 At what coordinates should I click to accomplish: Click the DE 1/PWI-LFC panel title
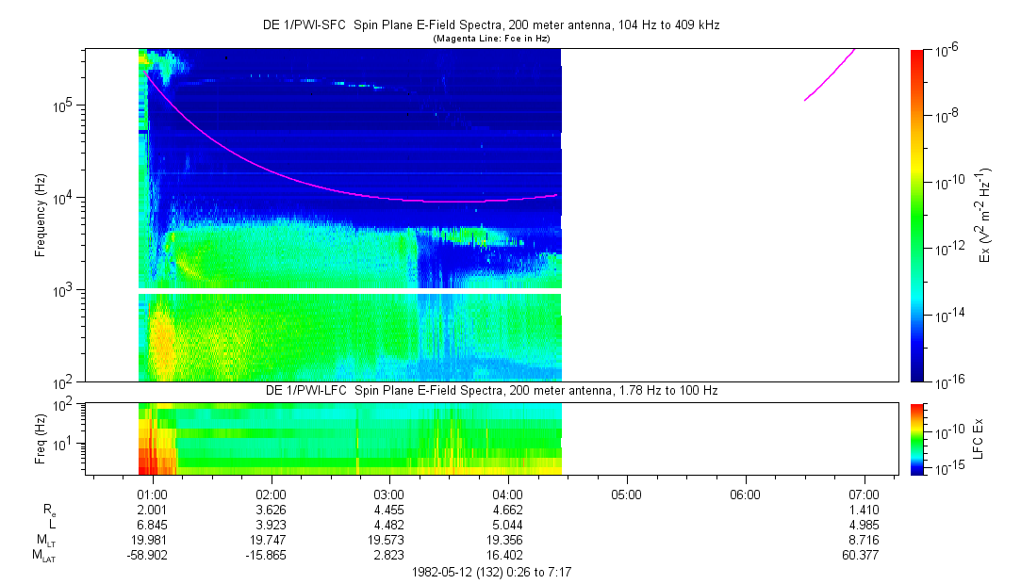[x=491, y=390]
